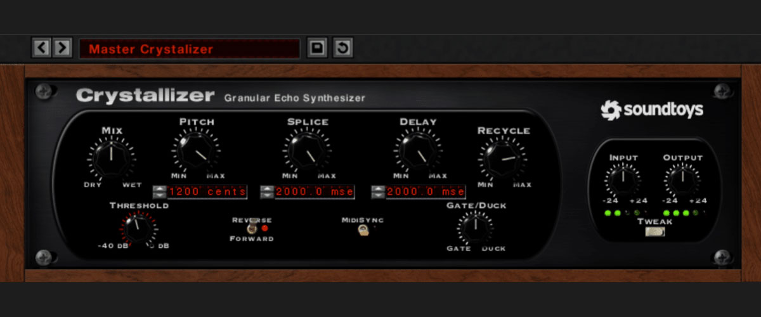Click the 1200 cents pitch value display
The height and width of the screenshot is (317, 761).
click(206, 191)
